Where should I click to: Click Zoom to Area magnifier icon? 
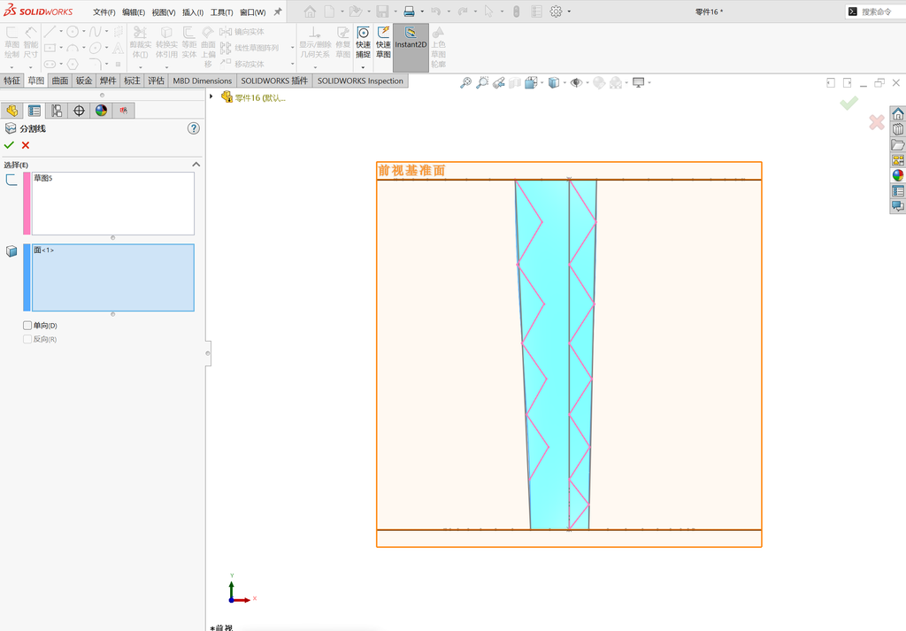click(x=482, y=82)
